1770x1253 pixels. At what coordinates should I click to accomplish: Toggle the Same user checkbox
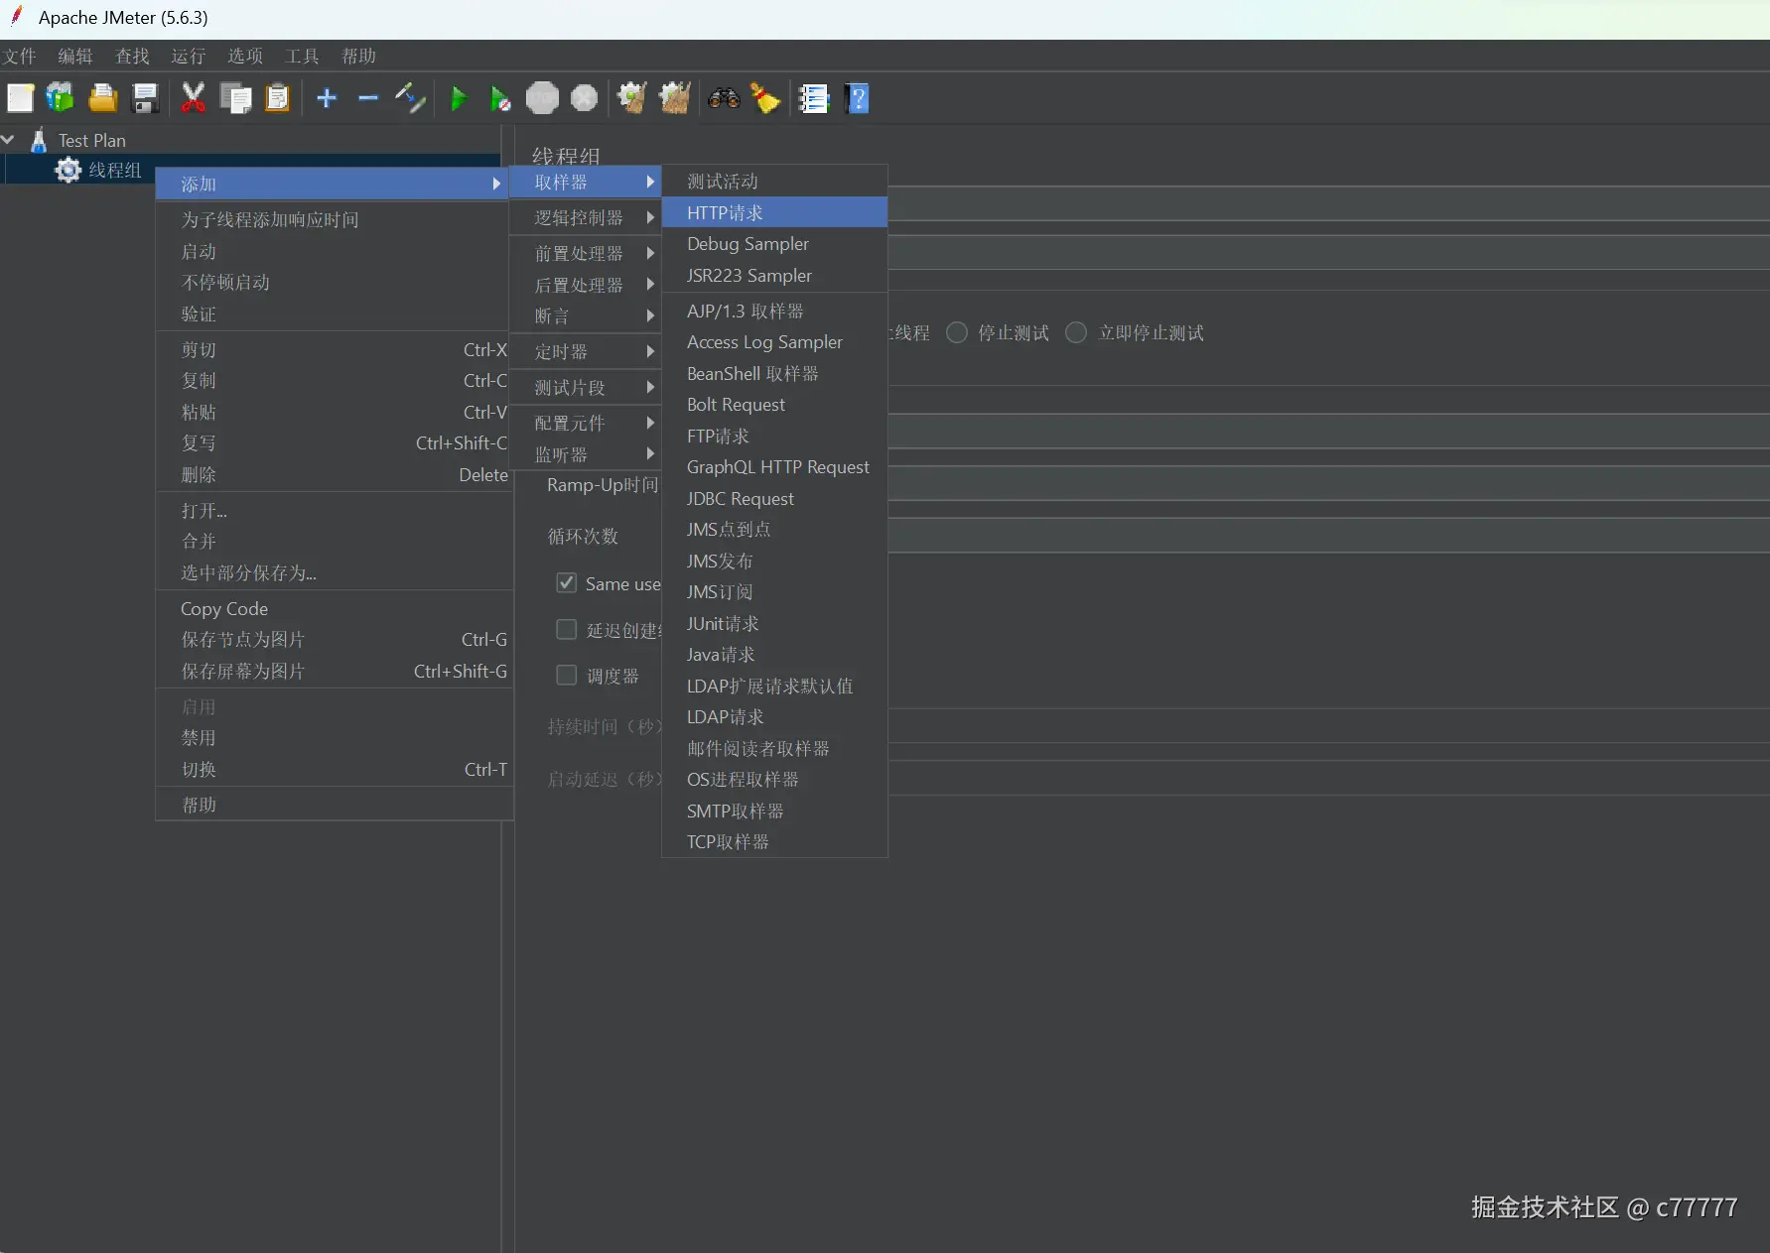click(x=567, y=583)
